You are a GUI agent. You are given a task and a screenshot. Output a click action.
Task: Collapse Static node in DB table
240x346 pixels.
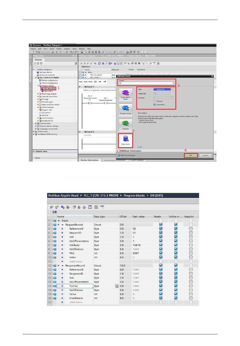click(59, 221)
